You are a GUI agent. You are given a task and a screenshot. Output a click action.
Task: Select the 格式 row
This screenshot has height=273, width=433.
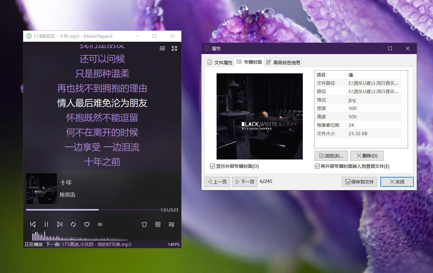358,100
